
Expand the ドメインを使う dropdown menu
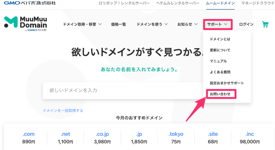[152, 24]
